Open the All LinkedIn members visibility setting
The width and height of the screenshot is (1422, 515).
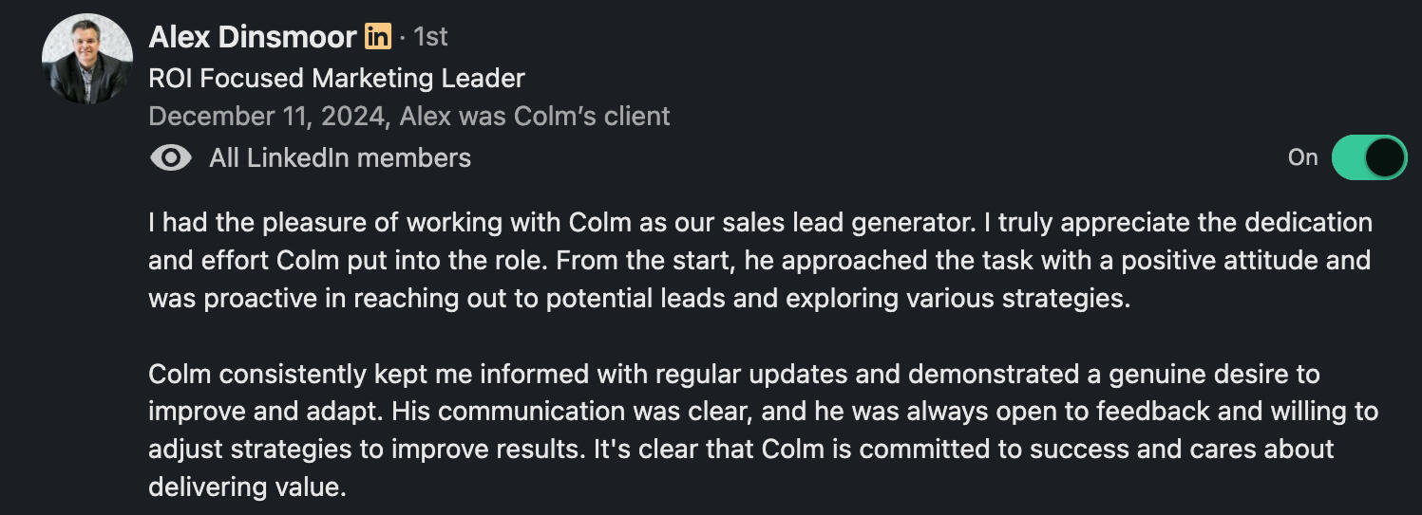[339, 157]
